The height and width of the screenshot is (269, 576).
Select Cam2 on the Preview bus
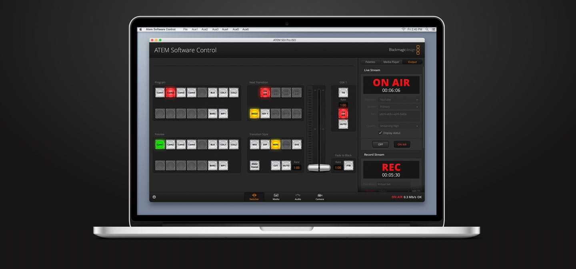[x=170, y=144]
